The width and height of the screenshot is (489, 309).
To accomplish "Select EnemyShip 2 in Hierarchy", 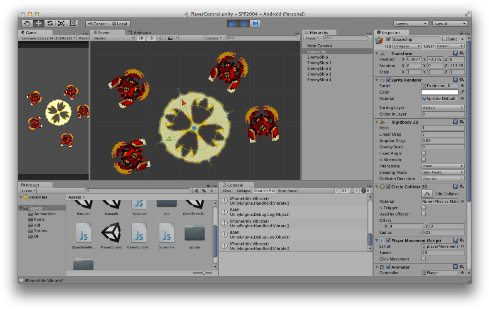I will click(x=319, y=68).
